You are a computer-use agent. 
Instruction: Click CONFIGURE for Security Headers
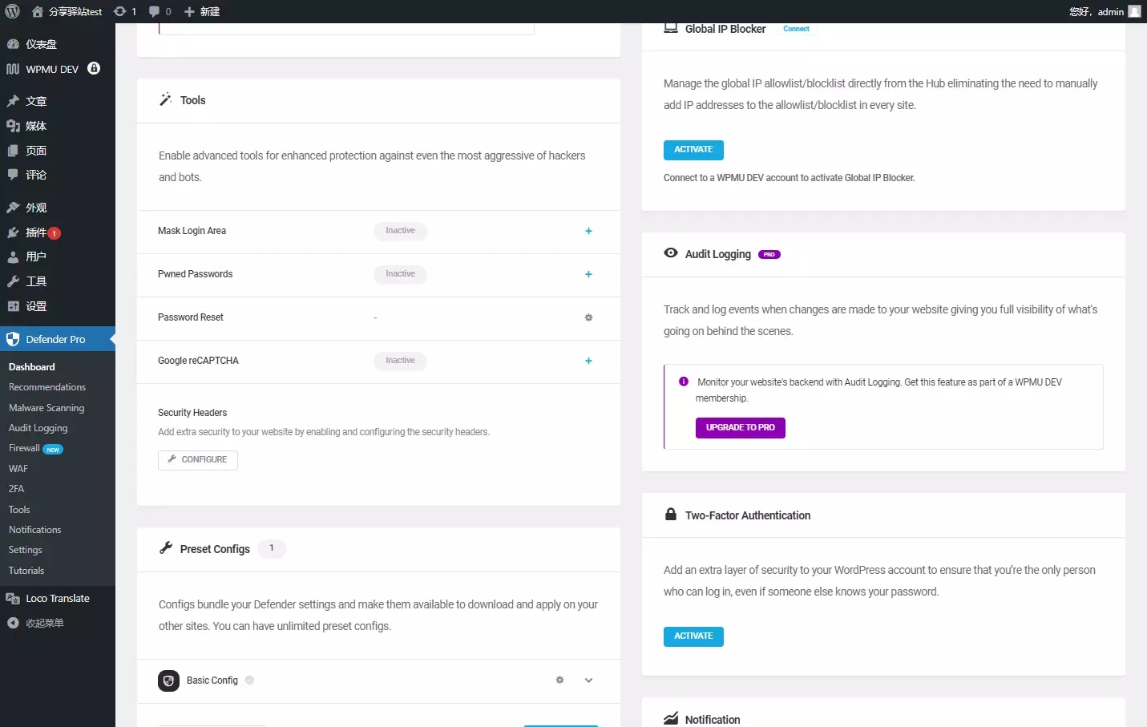[198, 459]
